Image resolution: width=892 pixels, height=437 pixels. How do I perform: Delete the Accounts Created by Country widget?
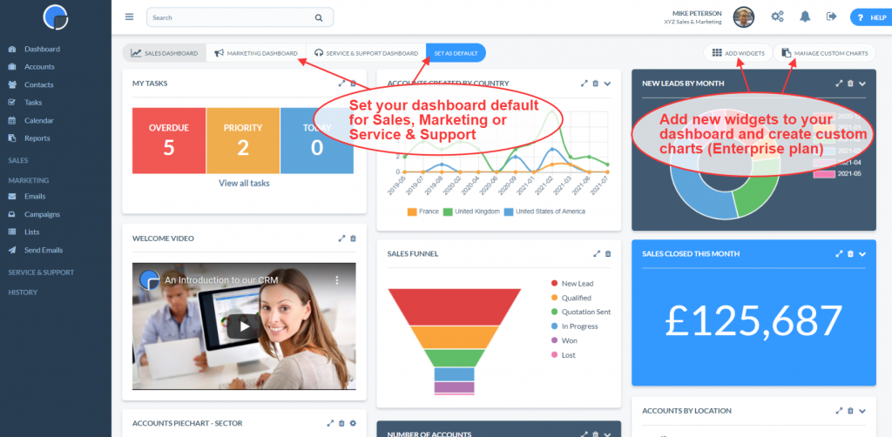(596, 83)
